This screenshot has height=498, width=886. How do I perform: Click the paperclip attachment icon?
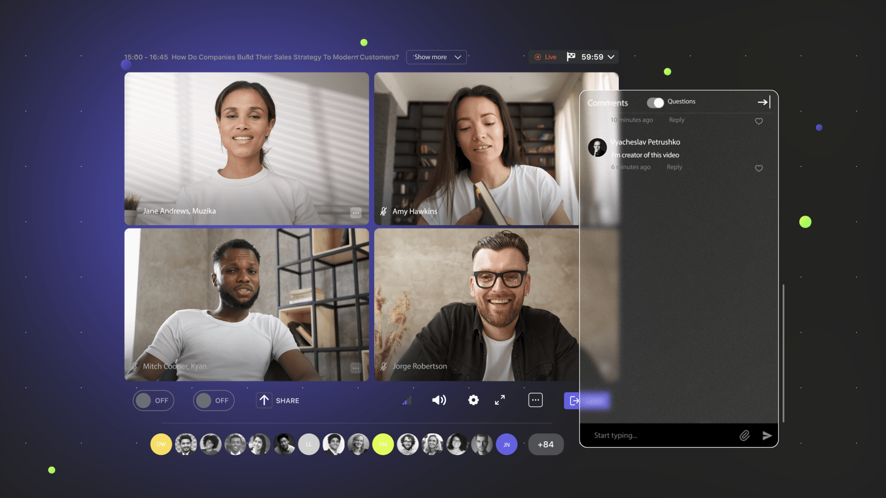(744, 436)
